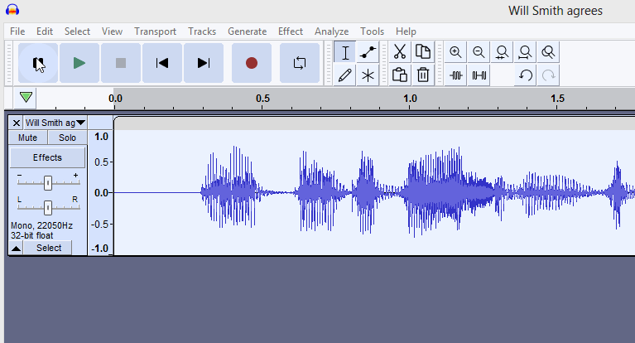Close the Will Smith track

(17, 123)
